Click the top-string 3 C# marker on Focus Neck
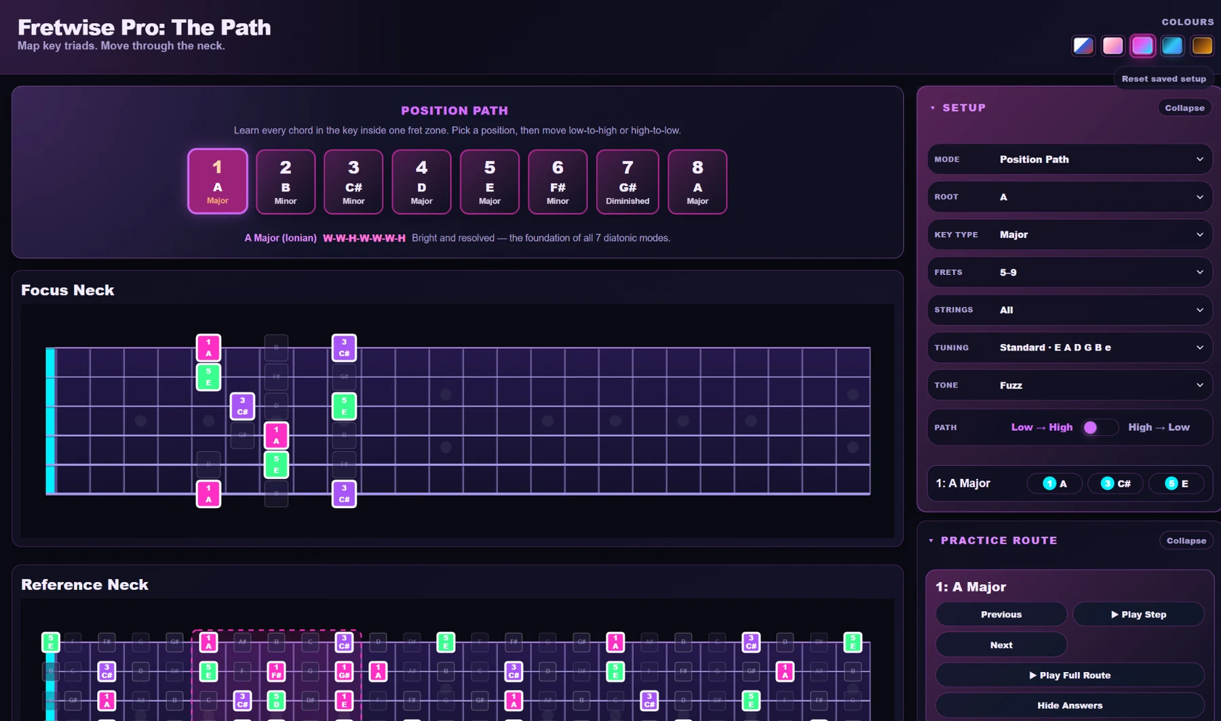The image size is (1221, 721). point(344,348)
